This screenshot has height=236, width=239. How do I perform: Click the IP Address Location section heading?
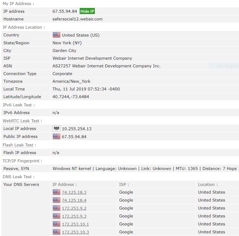tap(24, 27)
